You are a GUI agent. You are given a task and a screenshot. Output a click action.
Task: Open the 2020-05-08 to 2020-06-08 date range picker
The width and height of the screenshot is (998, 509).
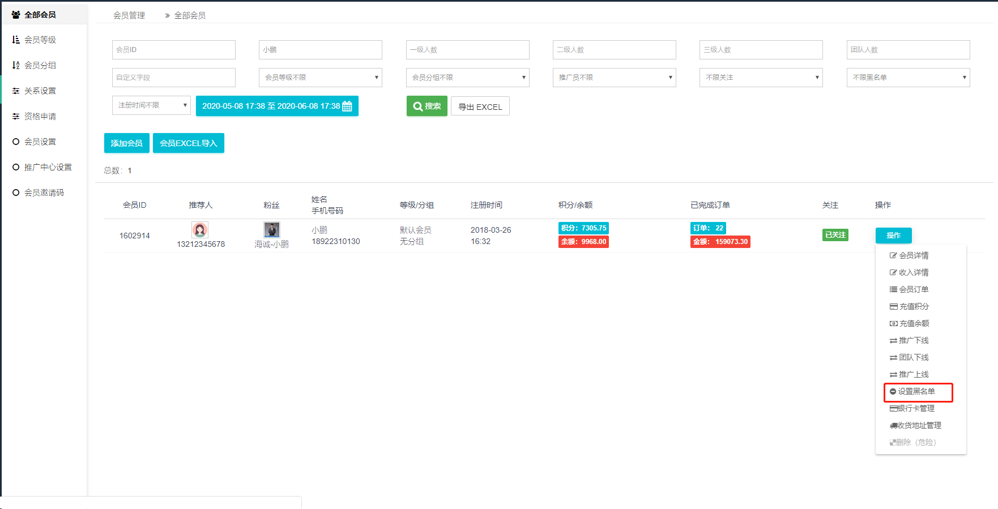[x=277, y=106]
